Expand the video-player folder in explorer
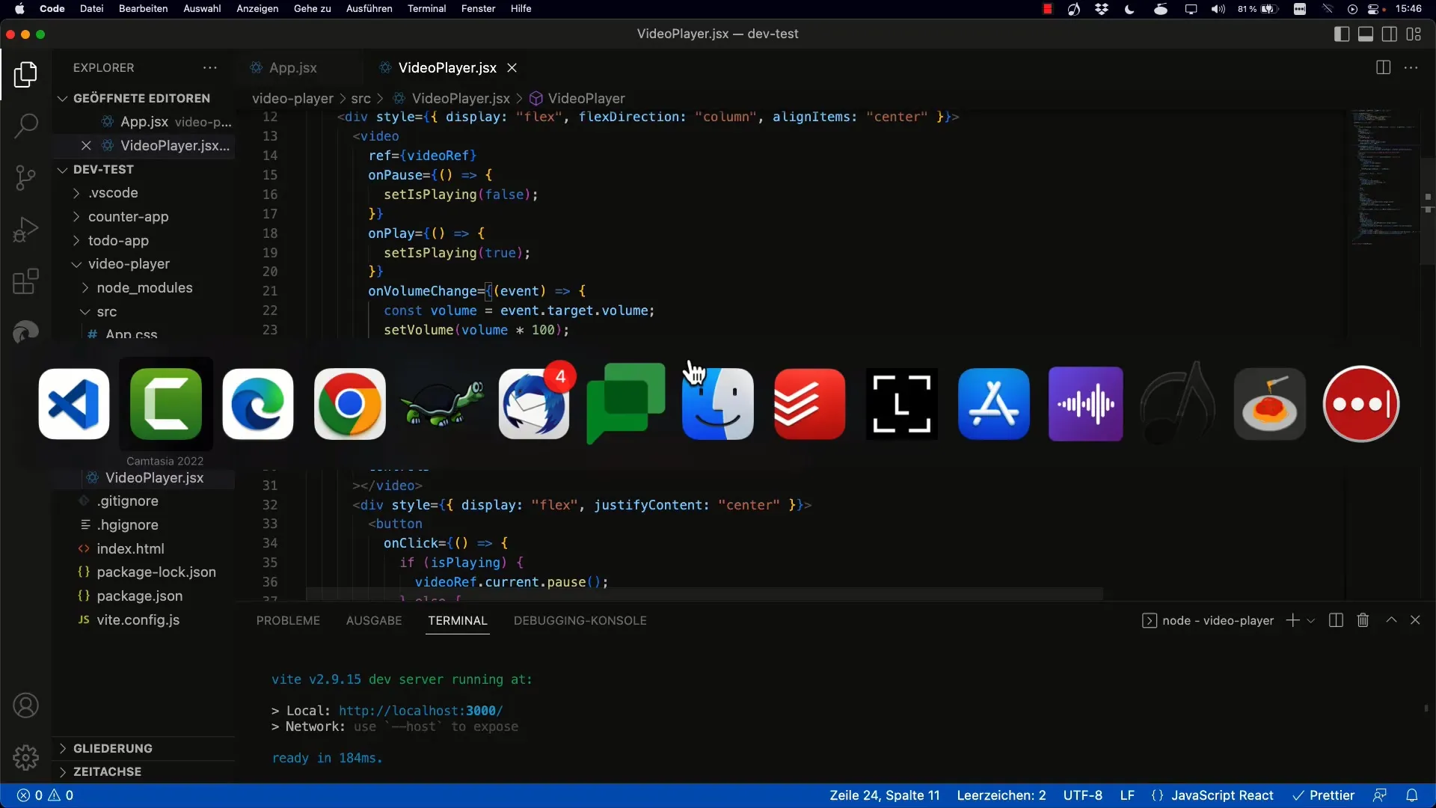1436x808 pixels. point(77,263)
